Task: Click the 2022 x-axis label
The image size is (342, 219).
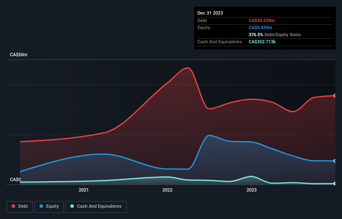Action: click(x=167, y=190)
